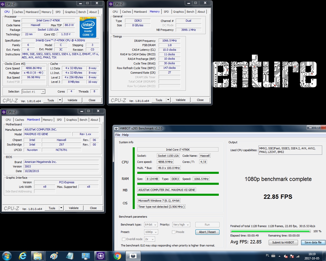Viewport: 326px width, 261px height.
Task: Open the File menu in HWBOT x265
Action: point(118,135)
